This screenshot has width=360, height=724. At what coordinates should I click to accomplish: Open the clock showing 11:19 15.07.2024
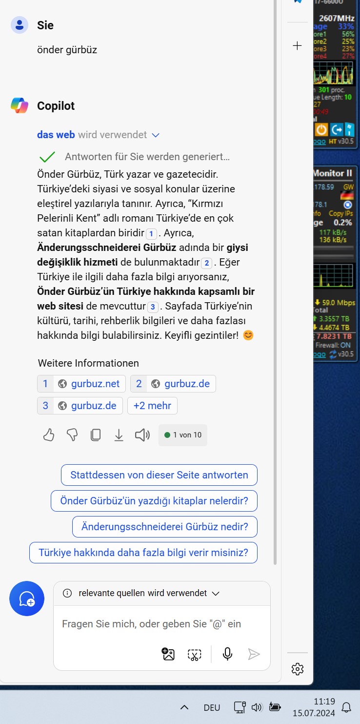(x=314, y=707)
